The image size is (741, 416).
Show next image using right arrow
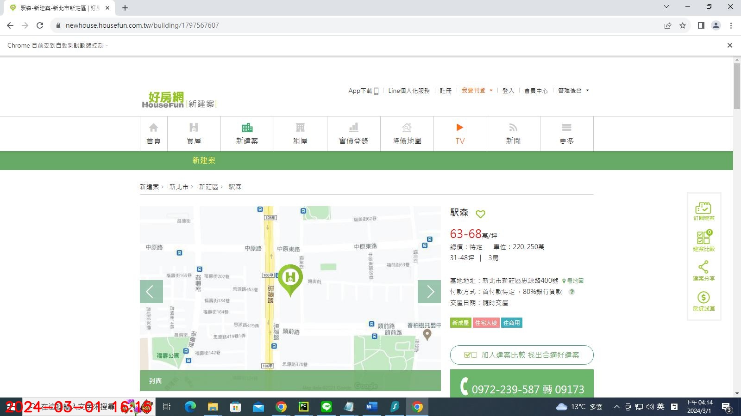click(429, 292)
